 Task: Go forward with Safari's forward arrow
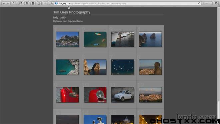point(8,3)
